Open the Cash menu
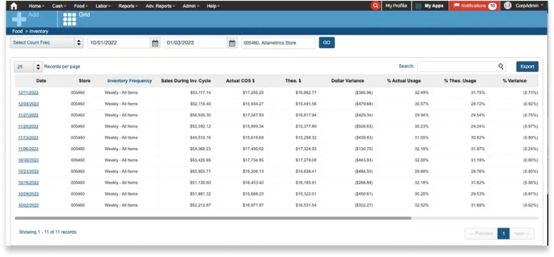 (x=59, y=6)
